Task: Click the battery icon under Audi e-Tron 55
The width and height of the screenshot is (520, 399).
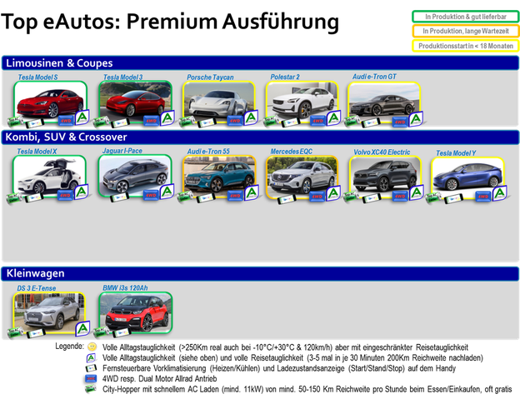Action: pyautogui.click(x=185, y=197)
